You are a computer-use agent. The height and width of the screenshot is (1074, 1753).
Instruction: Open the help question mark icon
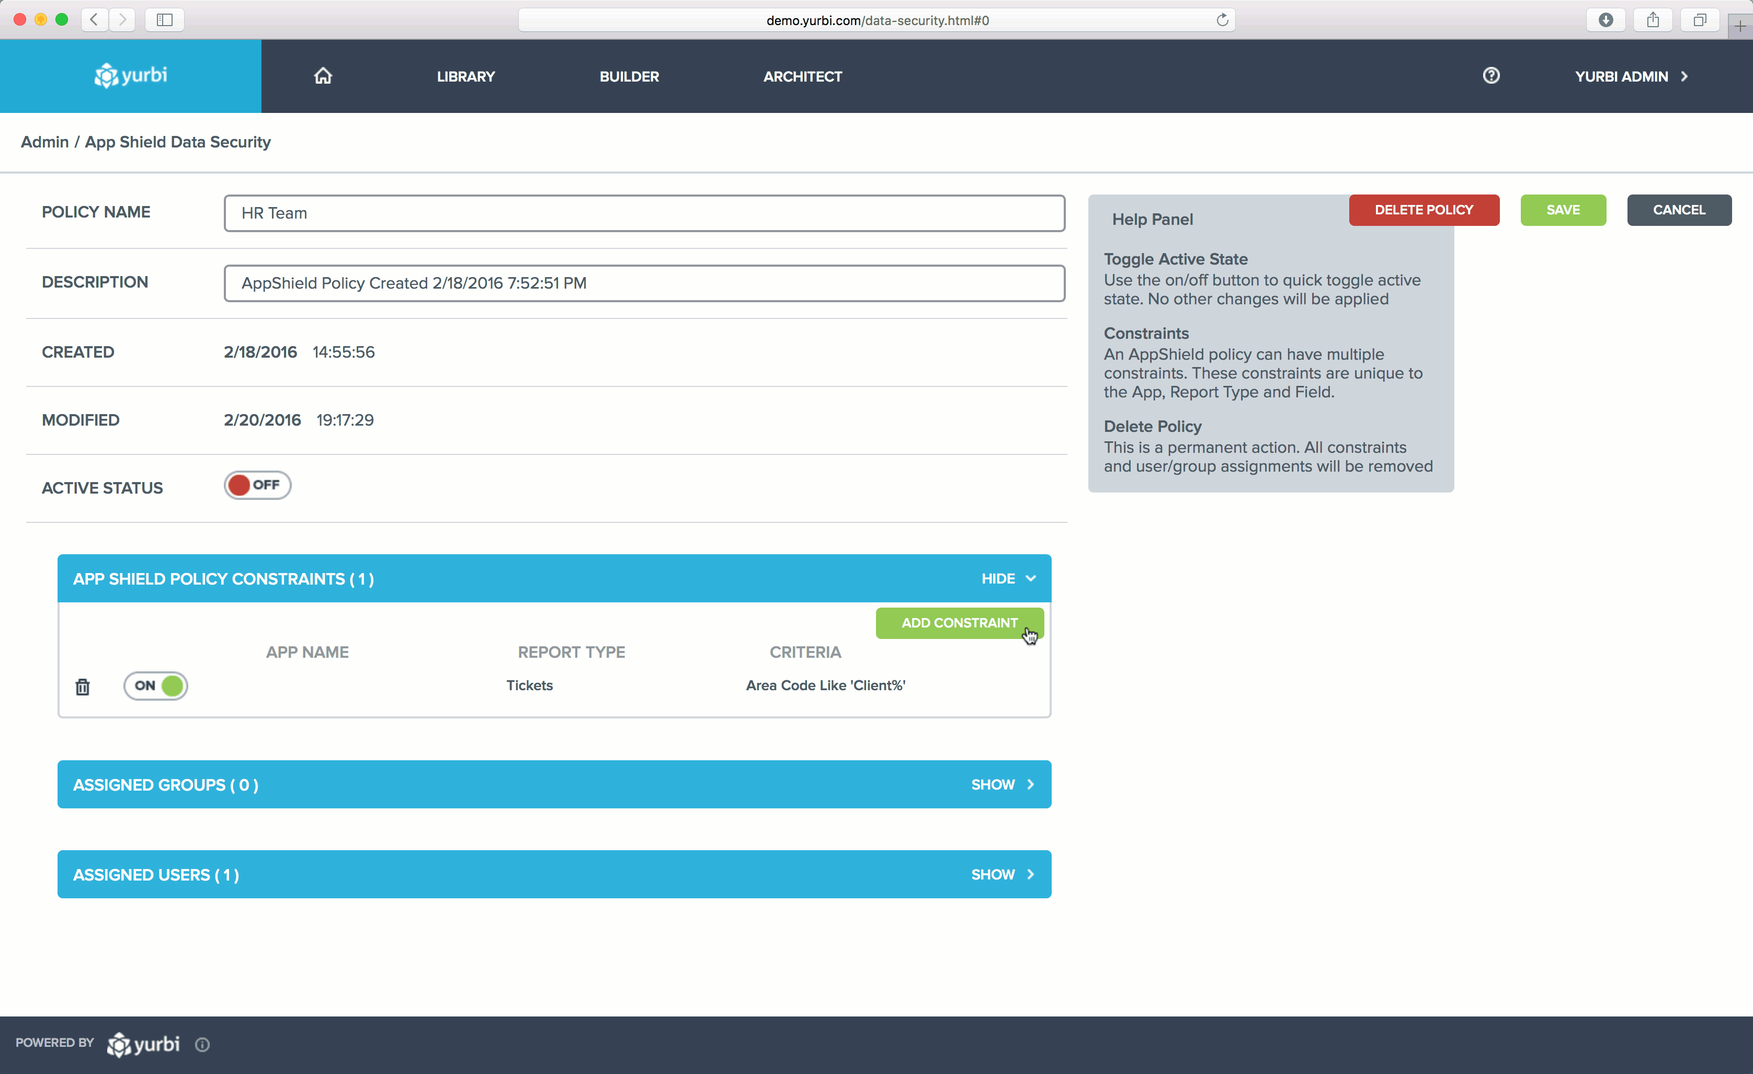pos(1491,75)
